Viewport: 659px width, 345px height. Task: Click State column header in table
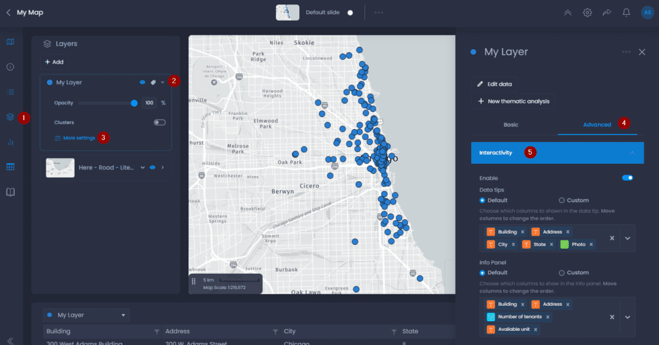point(410,332)
